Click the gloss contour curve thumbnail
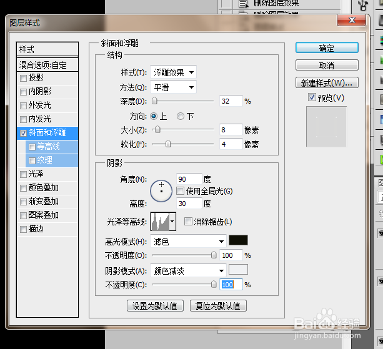The width and height of the screenshot is (383, 349). click(160, 222)
